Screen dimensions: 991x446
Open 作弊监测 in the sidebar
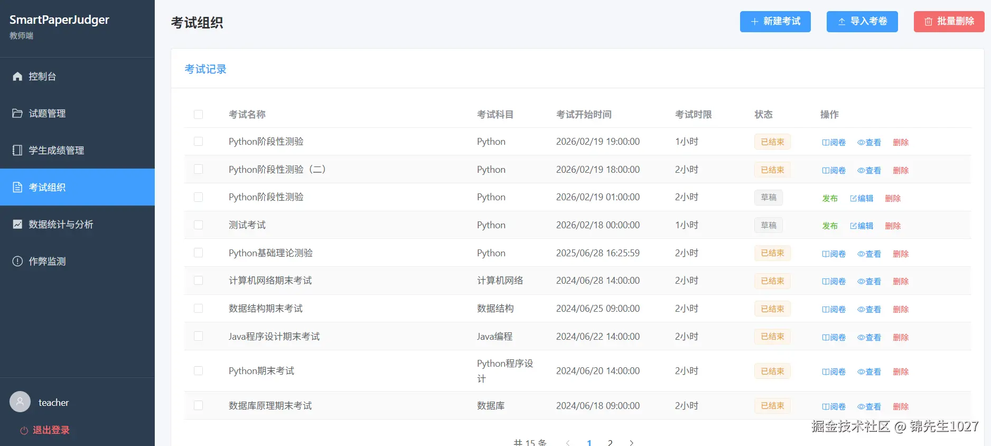(x=77, y=261)
